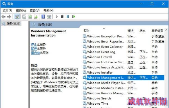Click gear icon of Windows Management I... row
Screen dimensions: 169x108
pyautogui.click(x=85, y=78)
